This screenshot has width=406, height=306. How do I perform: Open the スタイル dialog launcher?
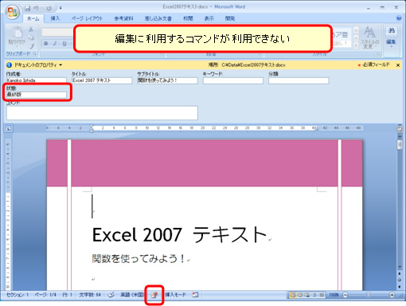[x=379, y=54]
